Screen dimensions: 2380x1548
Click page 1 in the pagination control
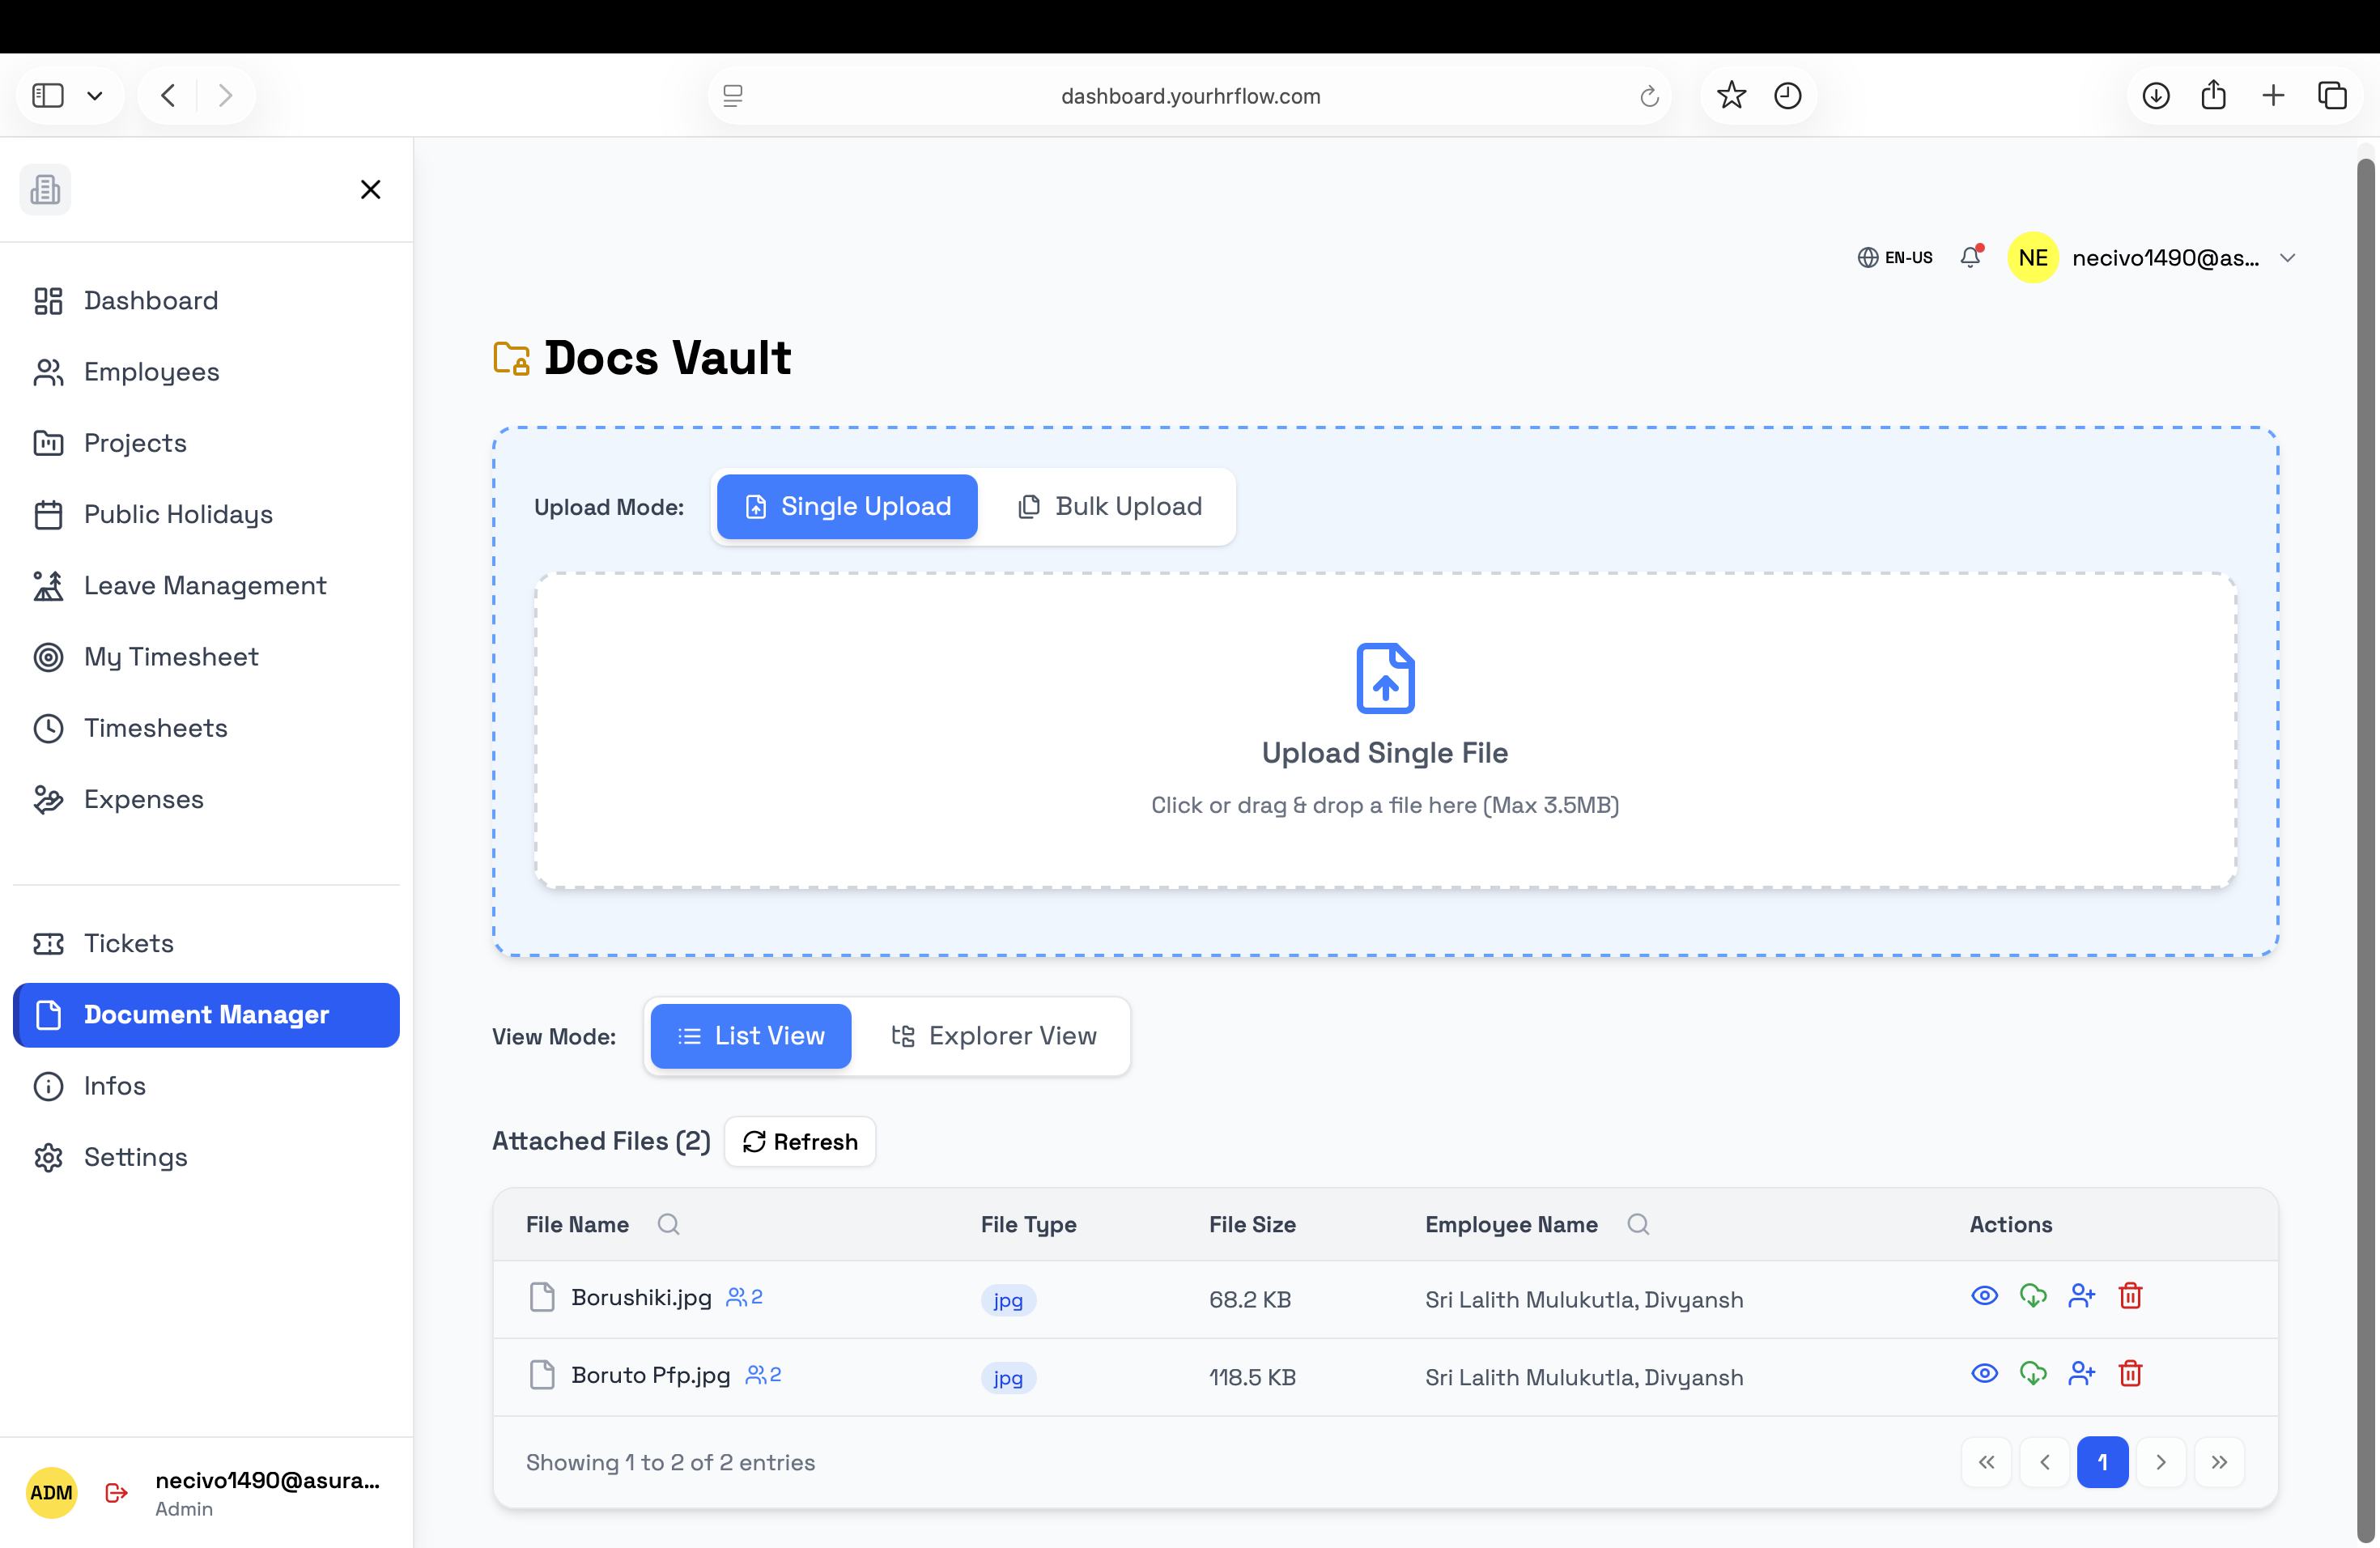click(x=2103, y=1461)
